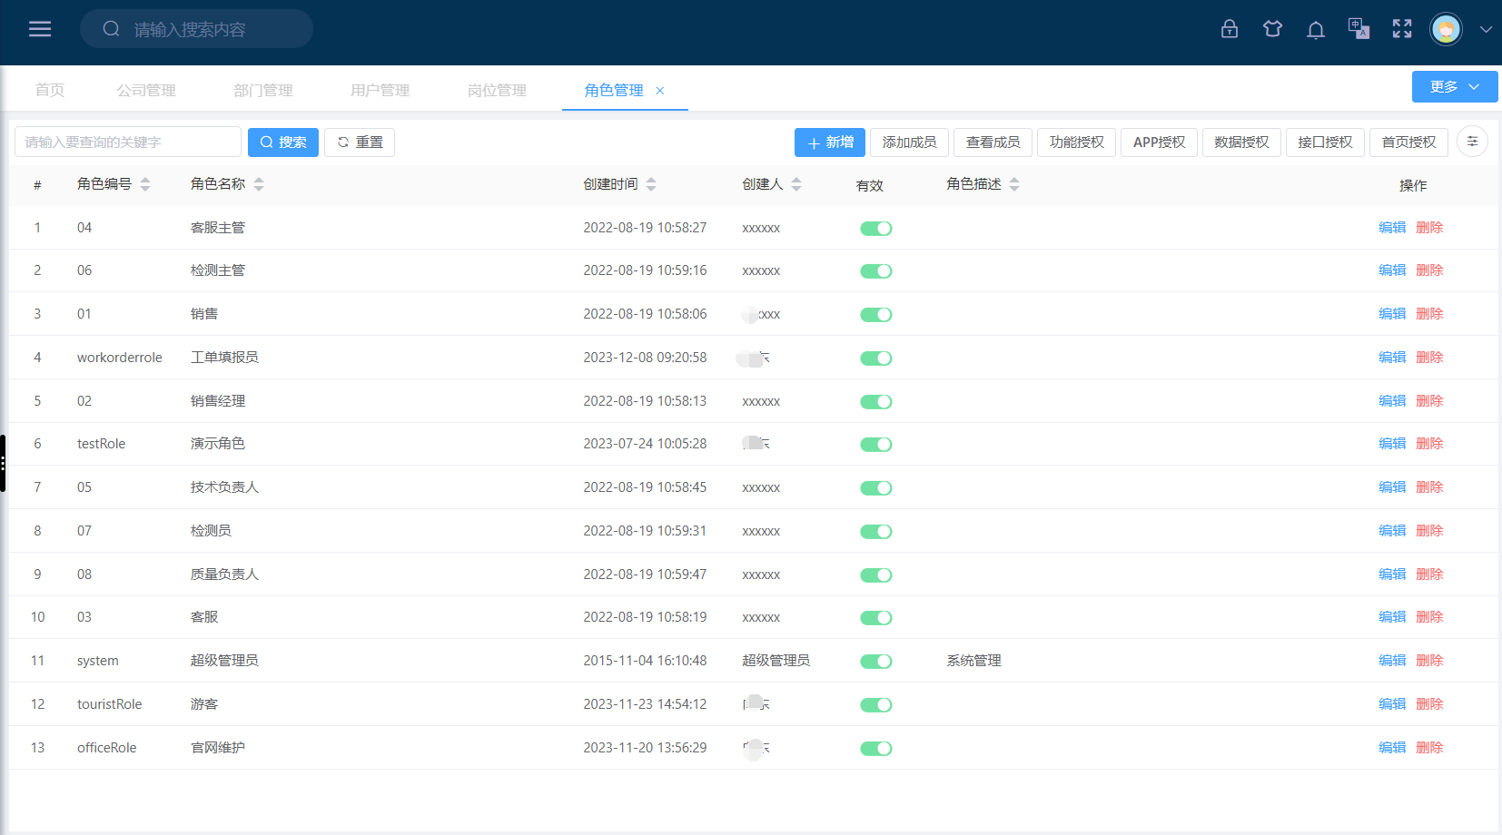Delete the touristRole row

tap(1429, 704)
